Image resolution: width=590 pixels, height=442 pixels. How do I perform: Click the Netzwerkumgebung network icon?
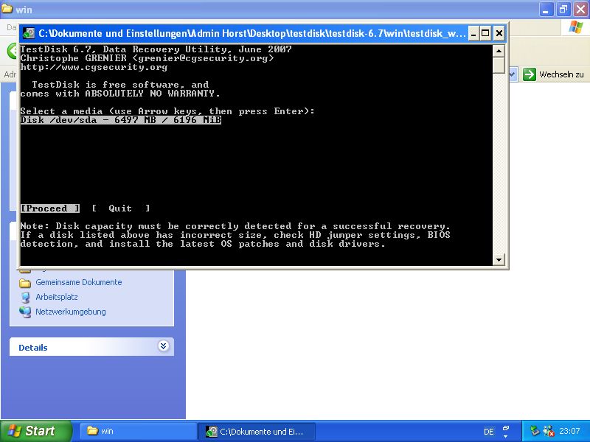pos(25,312)
